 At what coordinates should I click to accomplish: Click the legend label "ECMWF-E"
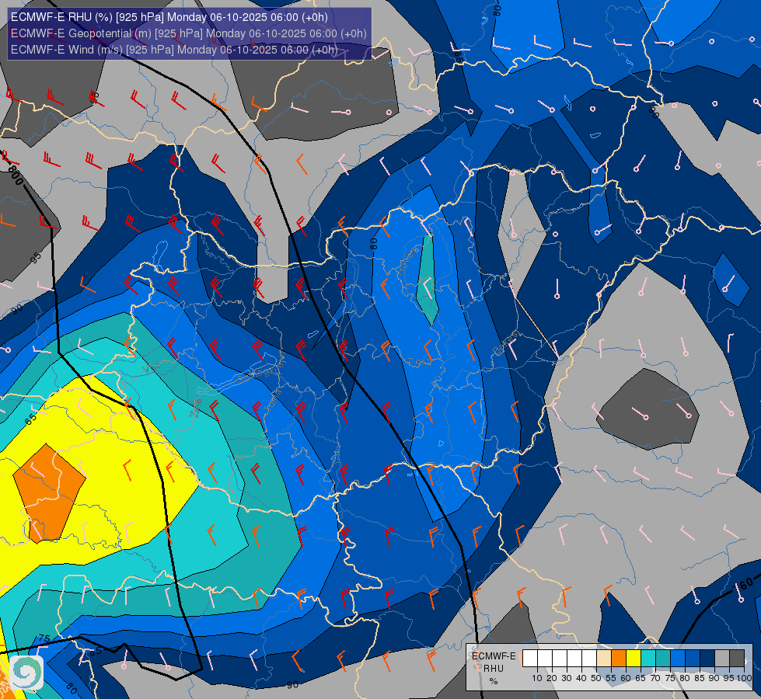click(x=494, y=656)
